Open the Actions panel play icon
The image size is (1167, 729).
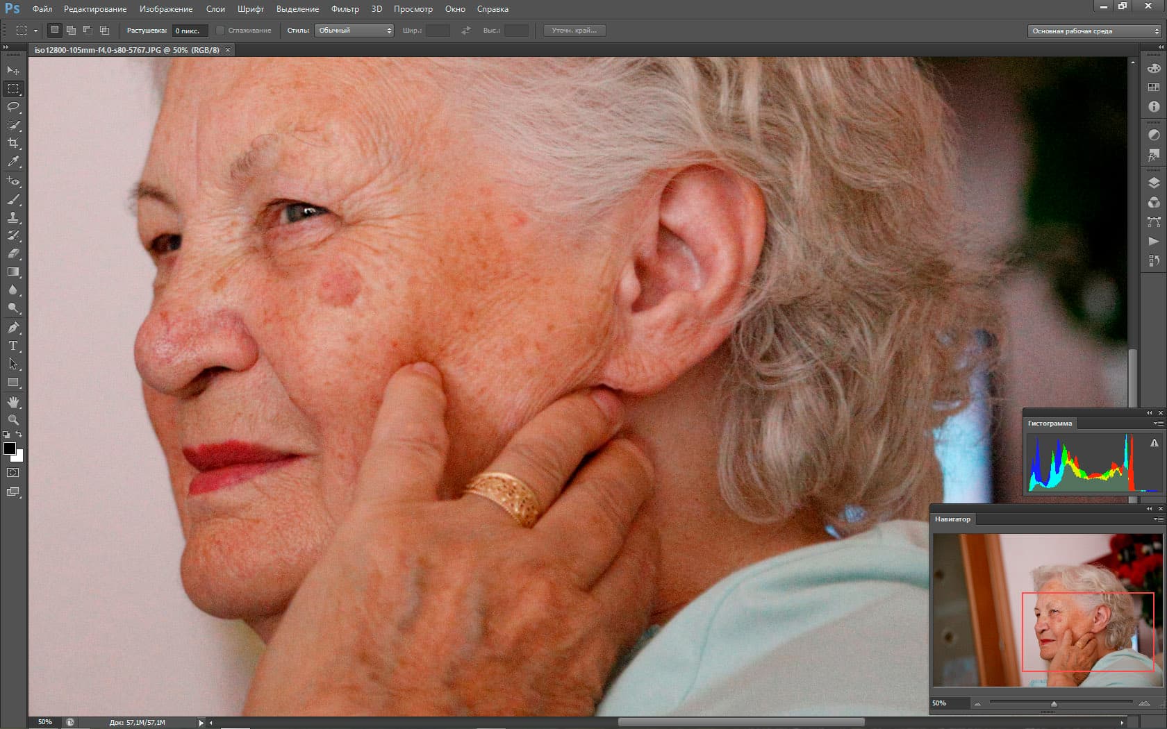(x=1153, y=241)
